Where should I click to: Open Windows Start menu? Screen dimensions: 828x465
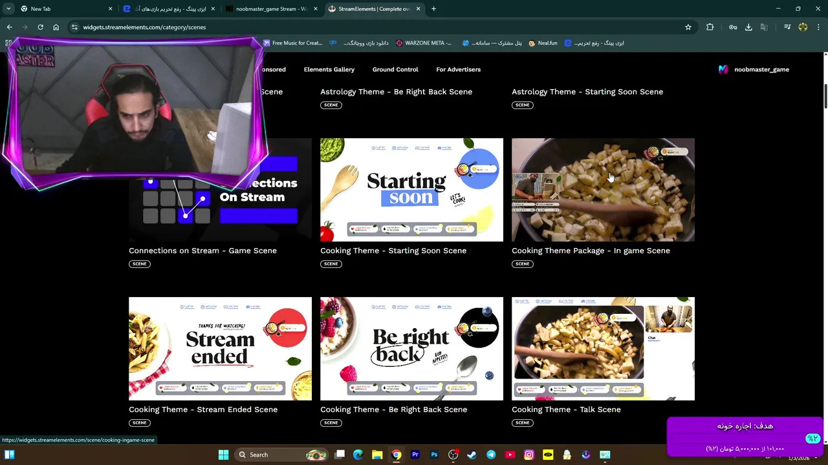click(223, 455)
